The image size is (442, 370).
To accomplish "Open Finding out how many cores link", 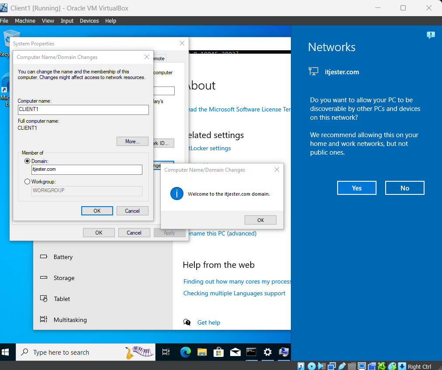I will click(237, 281).
